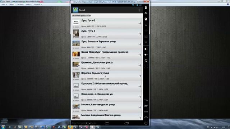Image resolution: width=230 pixels, height=129 pixels.
Task: Select 'Савинская, д. Савинская ул.' title
Action: coord(97,94)
